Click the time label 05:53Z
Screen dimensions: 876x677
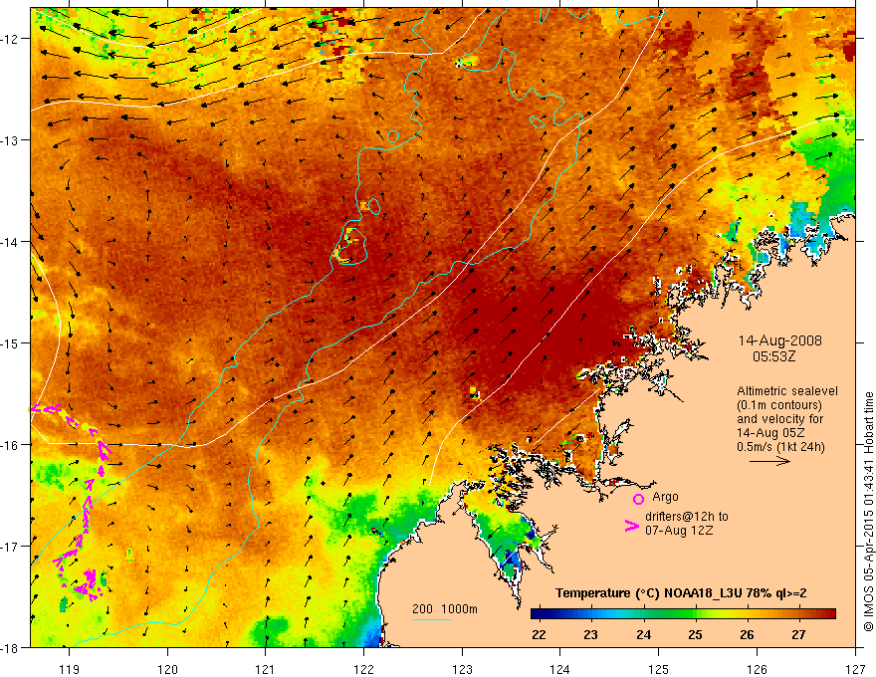tap(773, 356)
